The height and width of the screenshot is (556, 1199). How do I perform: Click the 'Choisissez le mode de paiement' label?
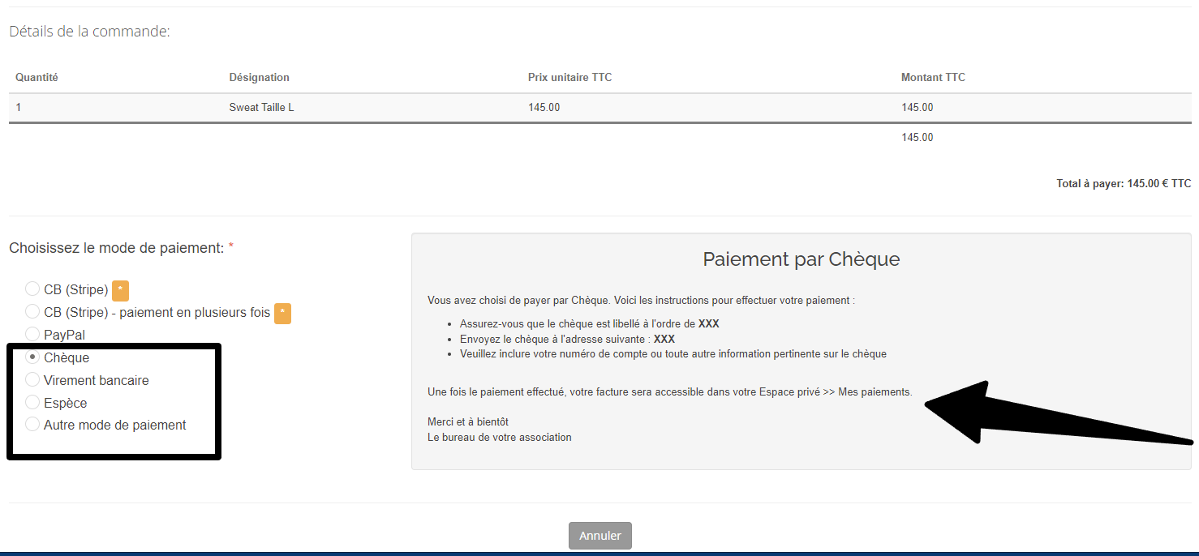116,248
